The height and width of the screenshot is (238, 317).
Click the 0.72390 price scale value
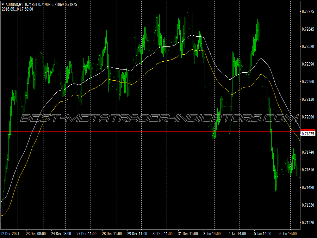point(308,64)
